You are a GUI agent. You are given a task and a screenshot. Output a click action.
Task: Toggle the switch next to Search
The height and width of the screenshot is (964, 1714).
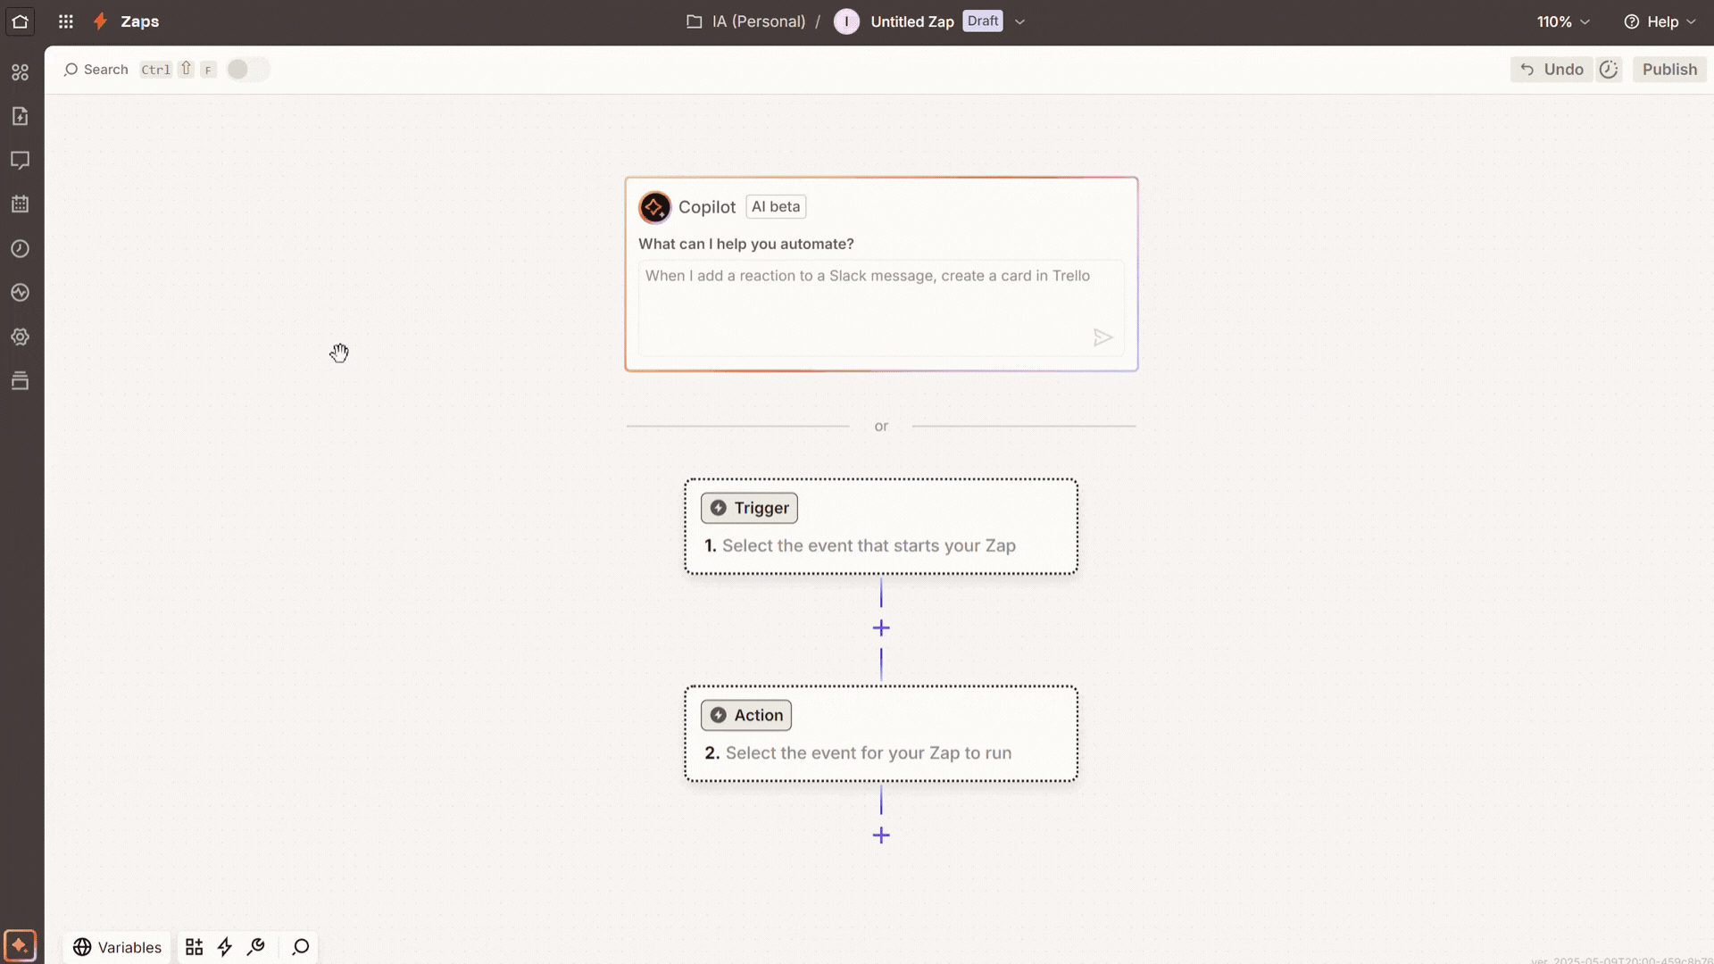pos(246,70)
